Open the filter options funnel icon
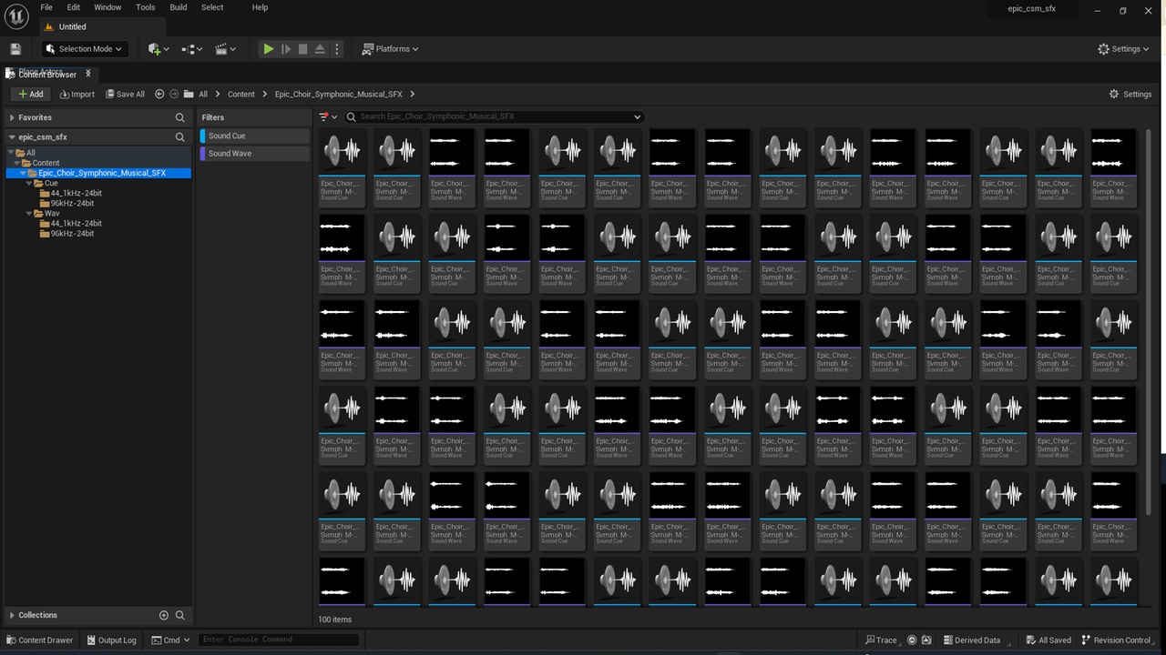The width and height of the screenshot is (1166, 655). pos(328,116)
